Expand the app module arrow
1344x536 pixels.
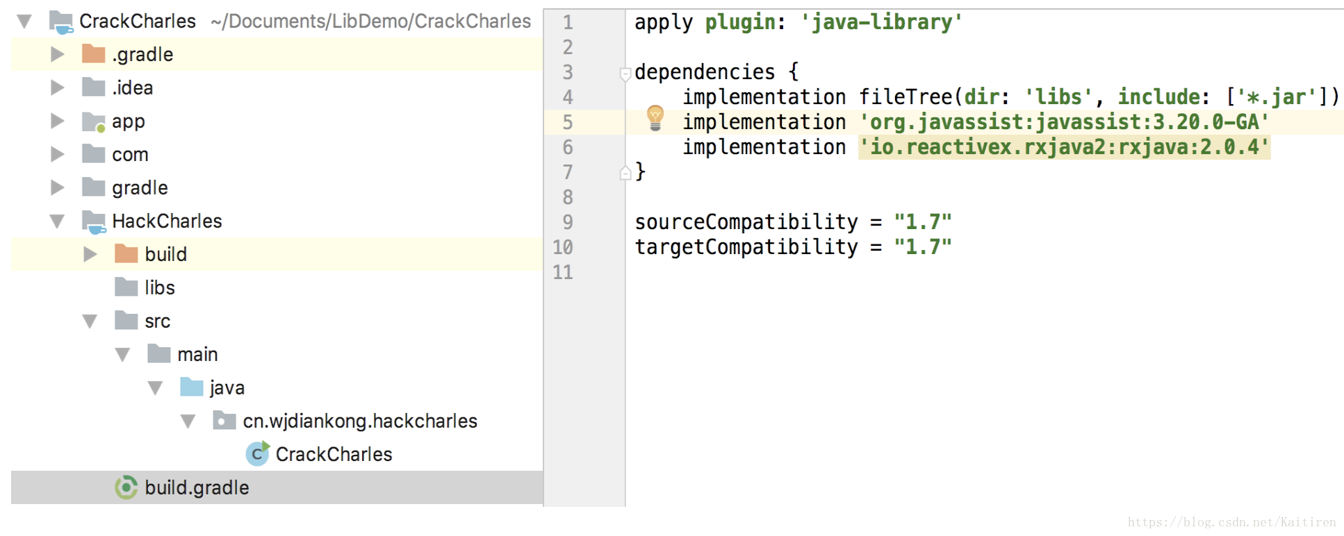[x=58, y=121]
